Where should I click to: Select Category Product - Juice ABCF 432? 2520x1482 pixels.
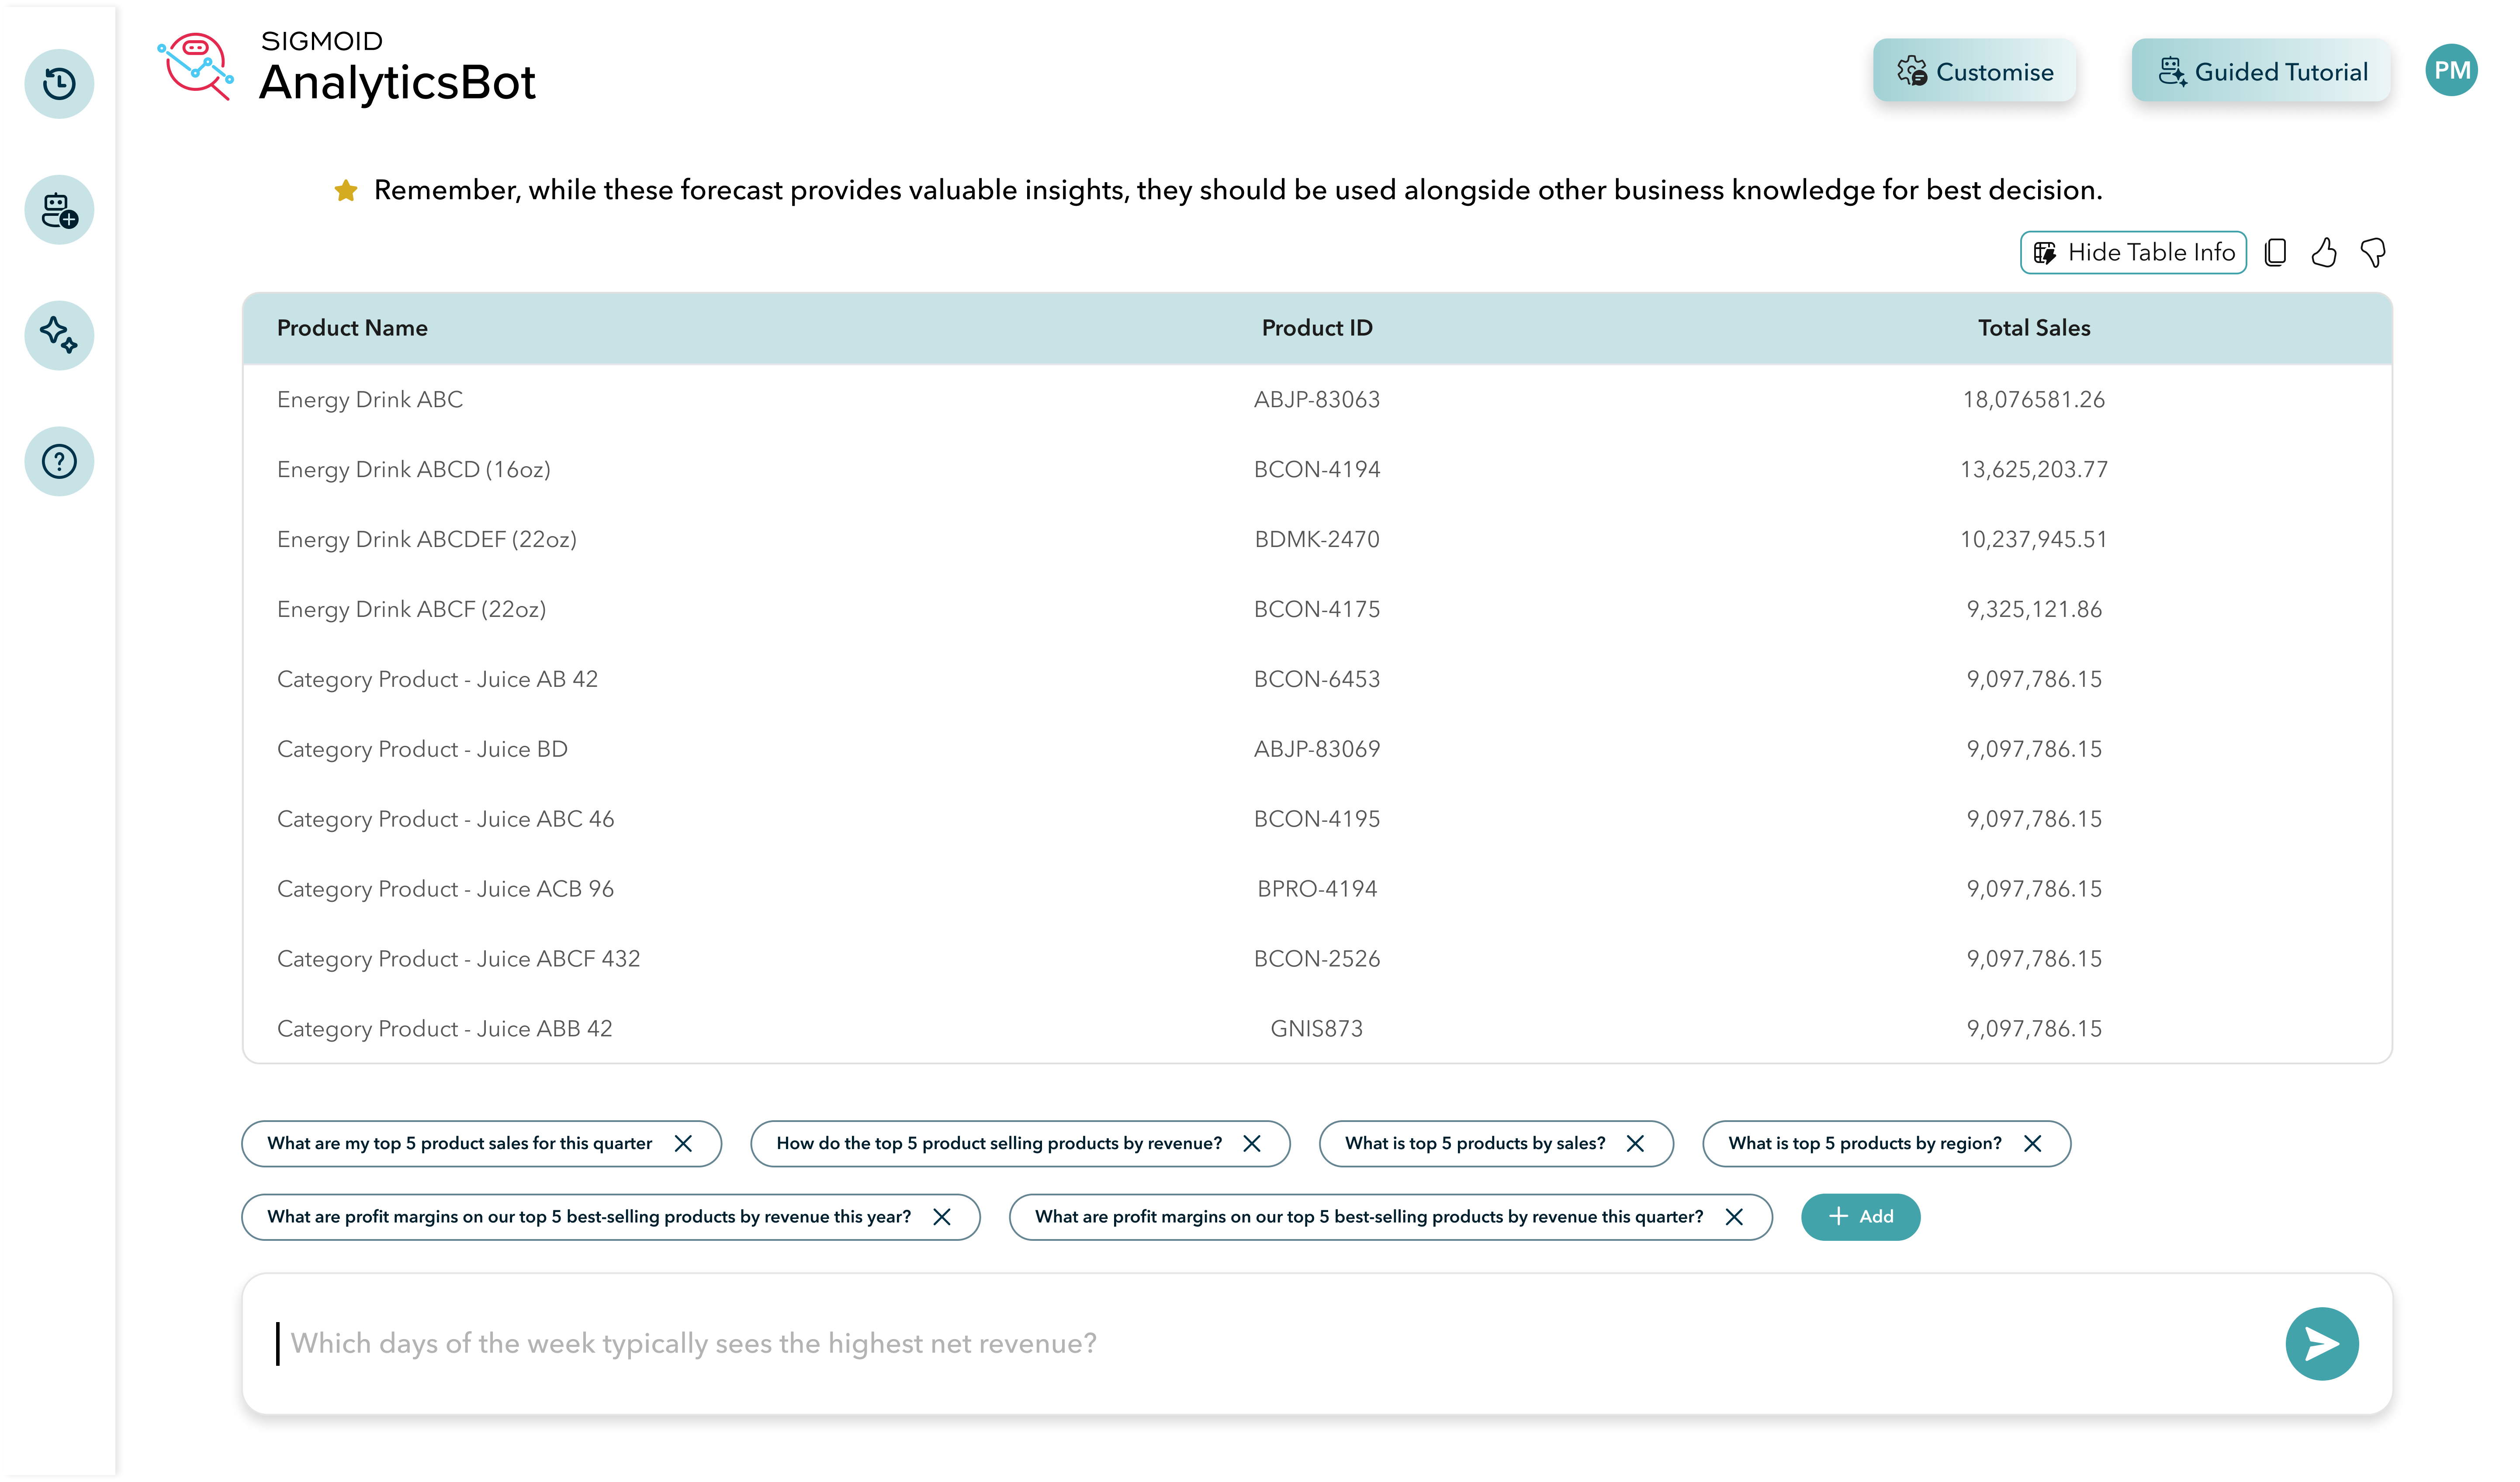tap(459, 960)
